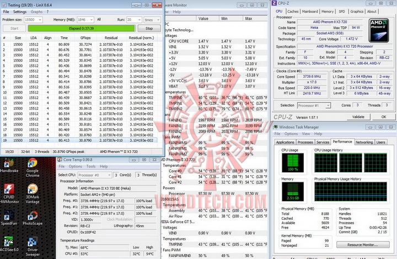Launch Google Chrome from the desktop
Image resolution: width=397 pixels, height=259 pixels.
[x=33, y=167]
